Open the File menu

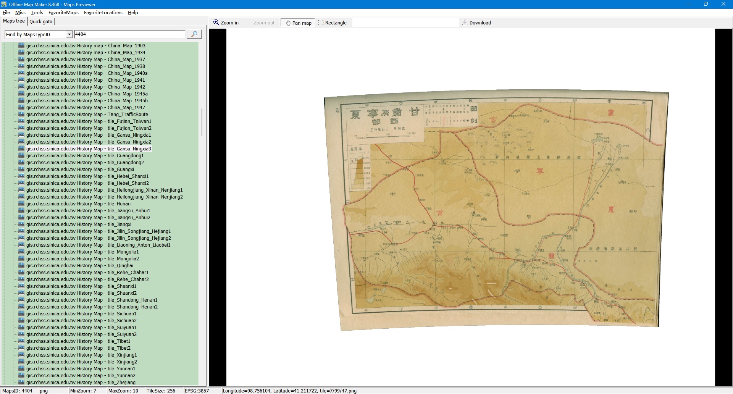pyautogui.click(x=6, y=13)
